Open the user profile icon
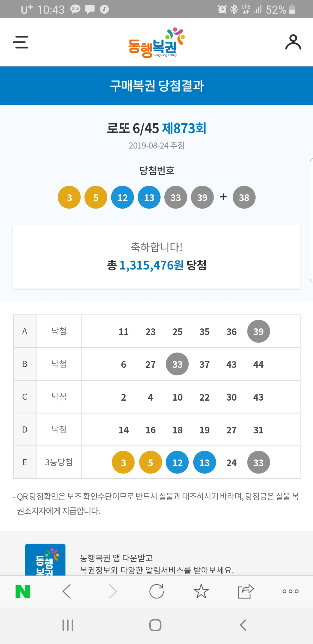The image size is (313, 644). pyautogui.click(x=293, y=42)
